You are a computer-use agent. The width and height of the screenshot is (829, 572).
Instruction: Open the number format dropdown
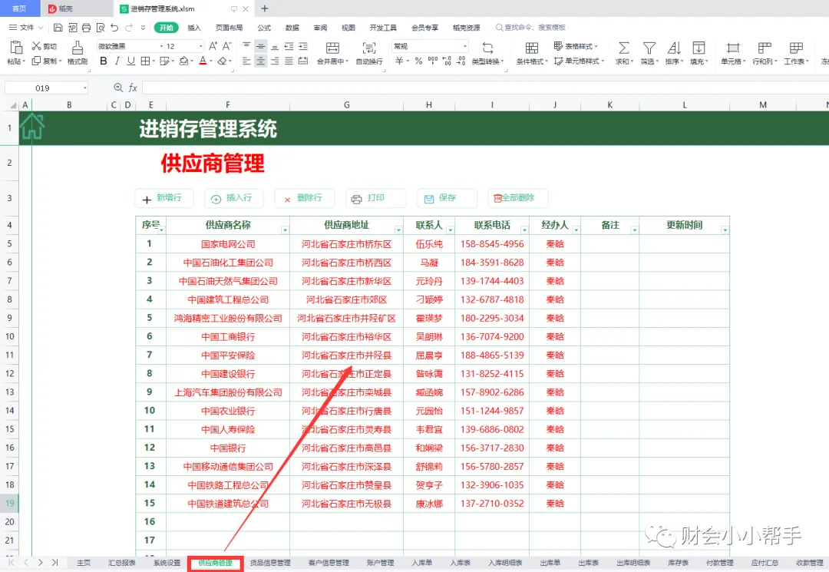click(x=464, y=47)
